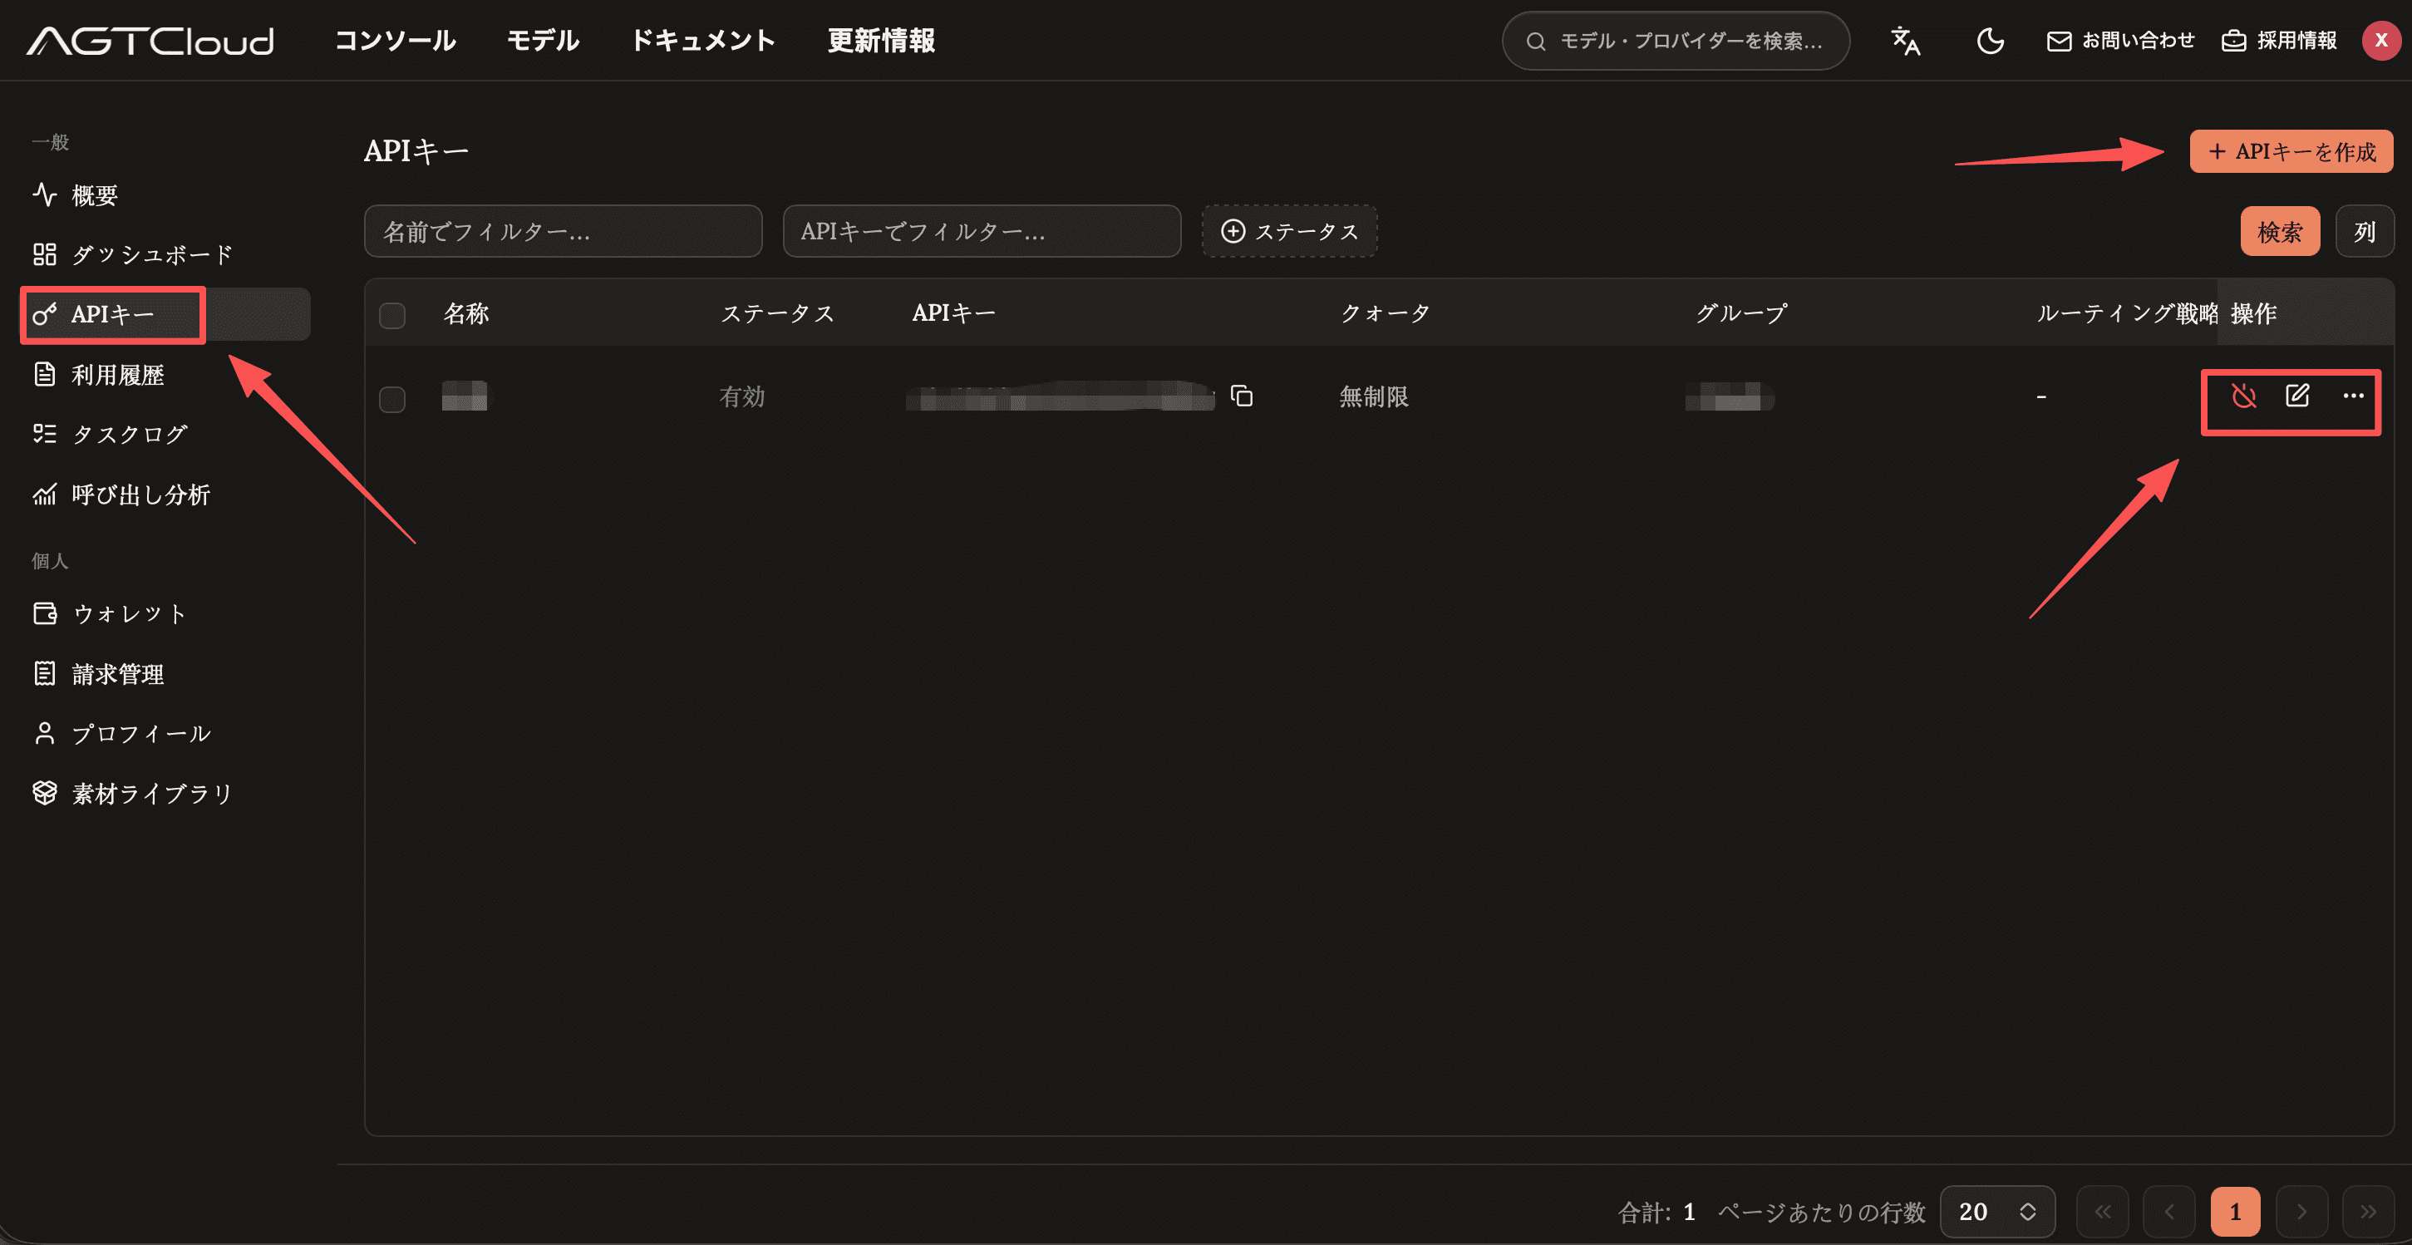
Task: Open rows-per-page 20 dropdown
Action: click(1997, 1211)
